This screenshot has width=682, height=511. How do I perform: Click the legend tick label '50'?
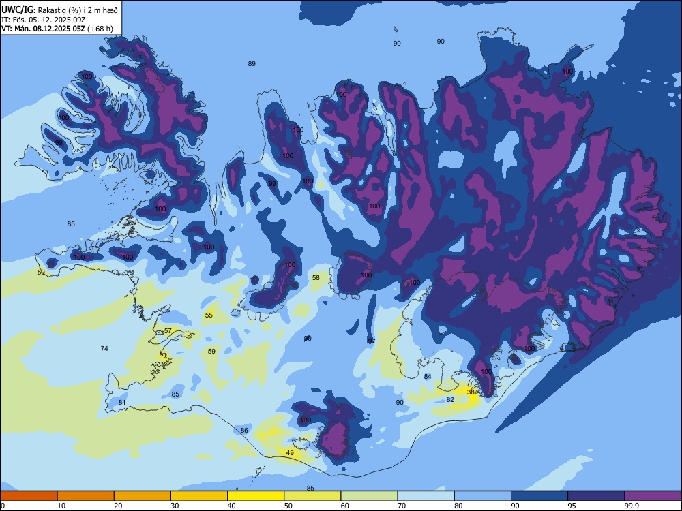click(288, 506)
